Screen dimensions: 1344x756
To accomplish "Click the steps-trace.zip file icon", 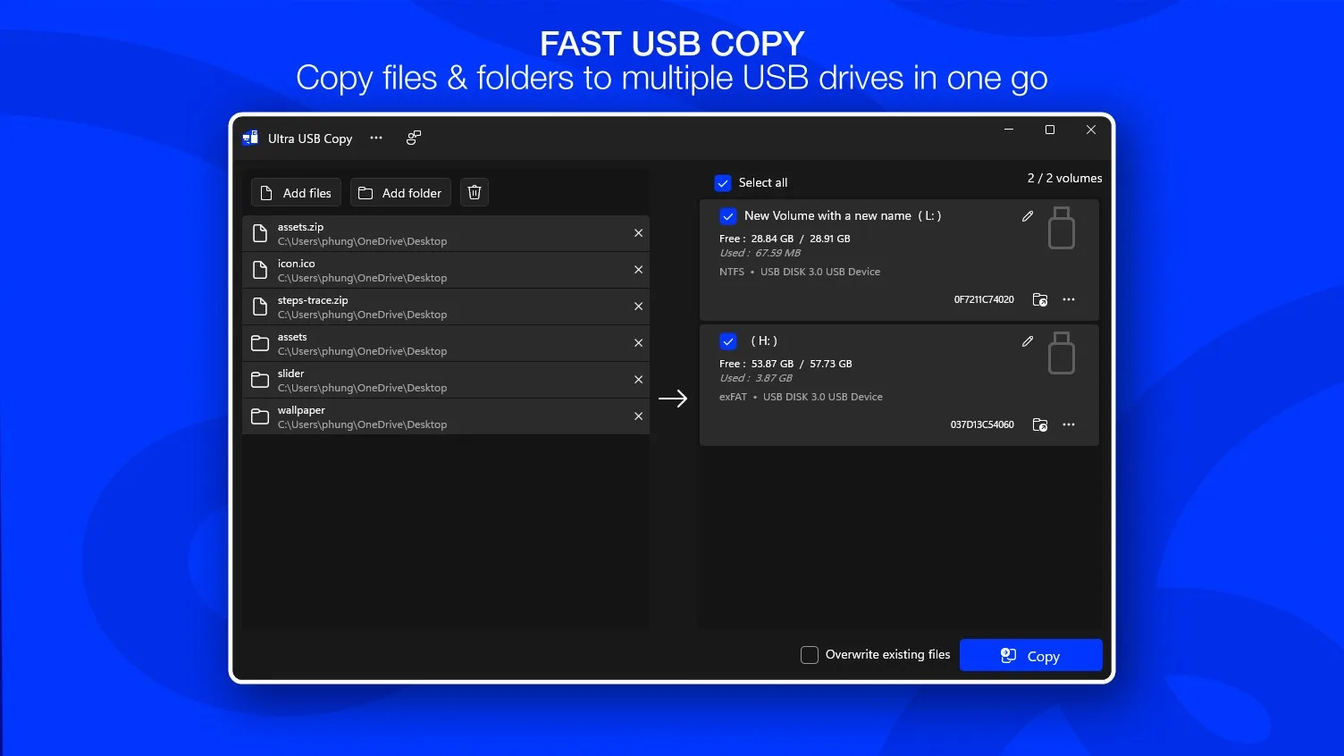I will (260, 307).
